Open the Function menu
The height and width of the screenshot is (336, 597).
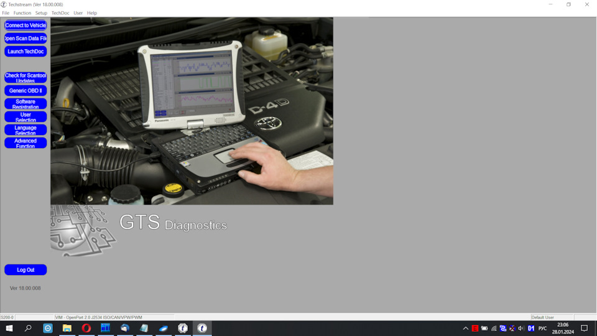(22, 13)
